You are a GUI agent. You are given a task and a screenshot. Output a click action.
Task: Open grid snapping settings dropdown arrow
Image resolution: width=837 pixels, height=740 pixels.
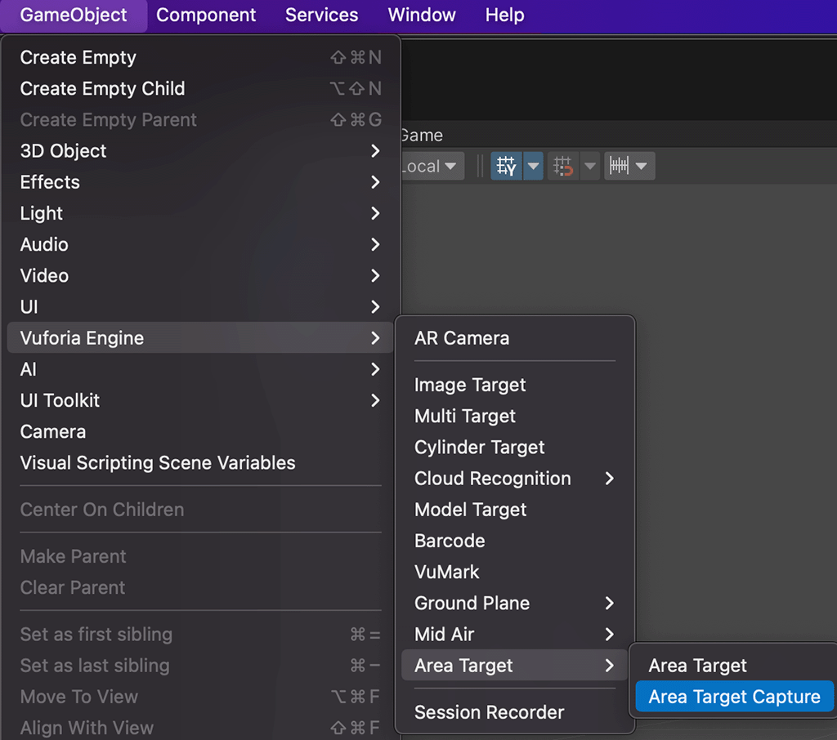click(590, 166)
